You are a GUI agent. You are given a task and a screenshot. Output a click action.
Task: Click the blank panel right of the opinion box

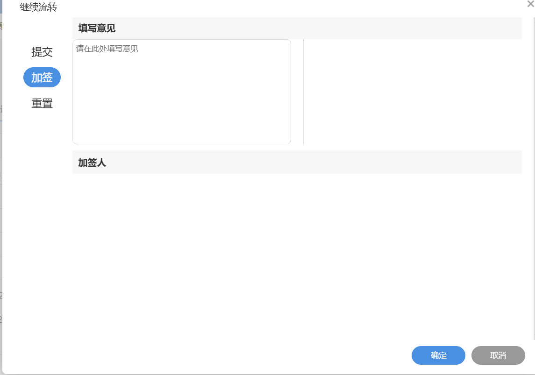click(413, 92)
